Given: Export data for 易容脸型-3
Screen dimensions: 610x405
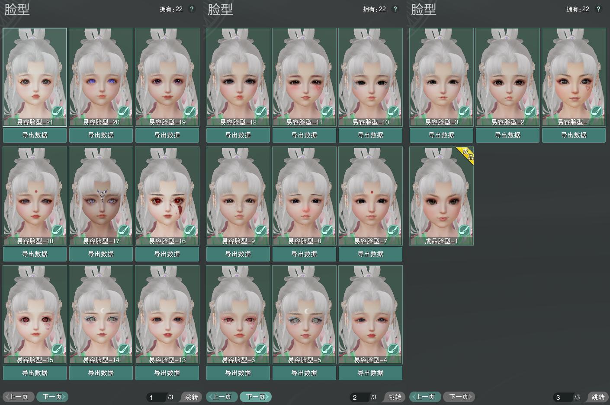Looking at the screenshot, I should 442,135.
